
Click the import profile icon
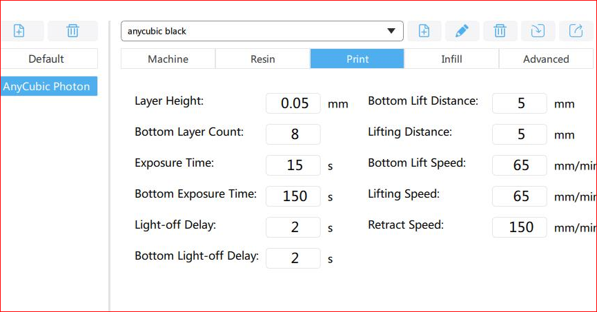pyautogui.click(x=538, y=31)
